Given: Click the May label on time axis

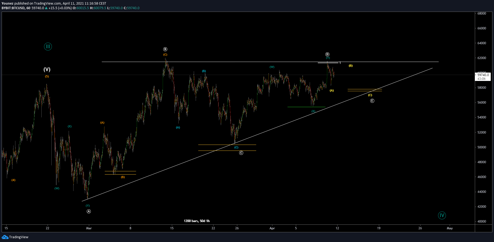Looking at the screenshot, I should pos(450,228).
